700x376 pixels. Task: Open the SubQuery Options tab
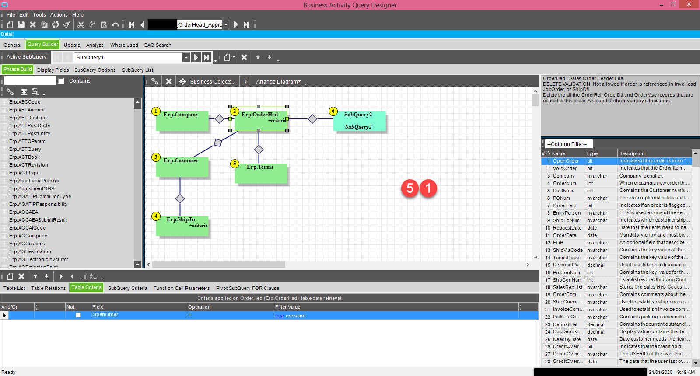click(x=95, y=70)
